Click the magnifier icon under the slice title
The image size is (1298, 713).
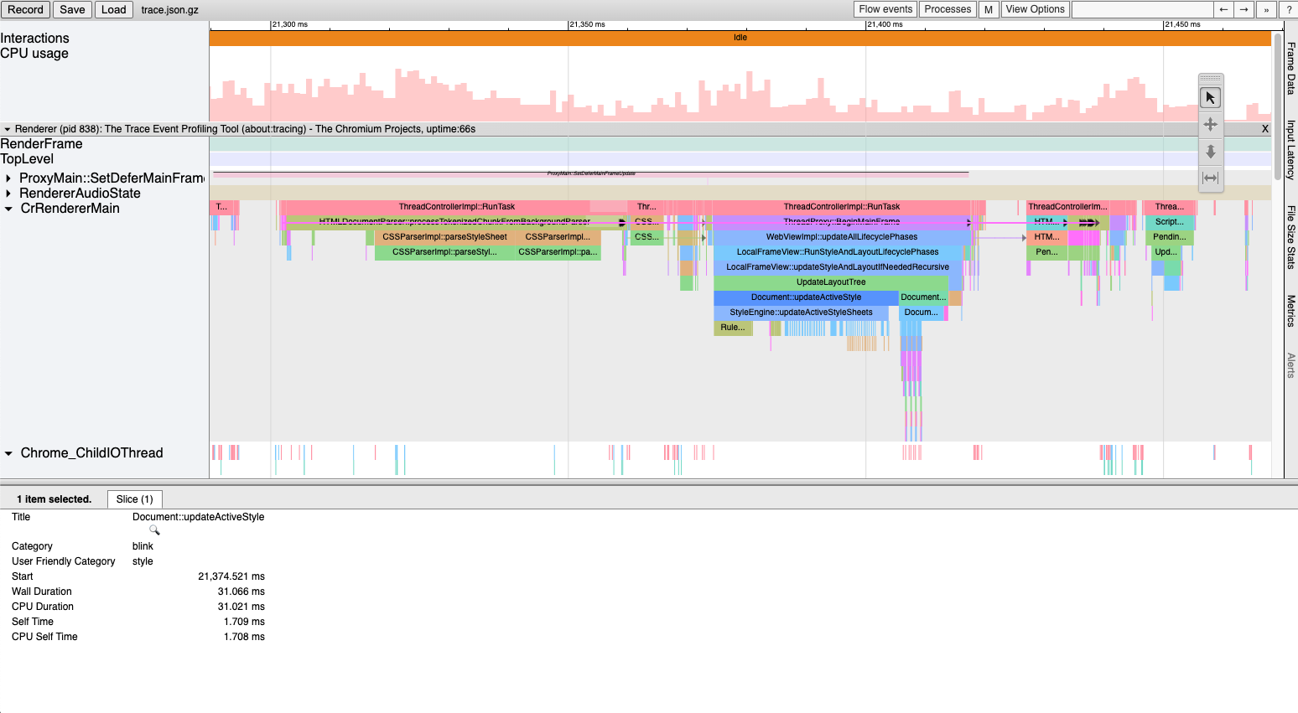click(x=154, y=530)
